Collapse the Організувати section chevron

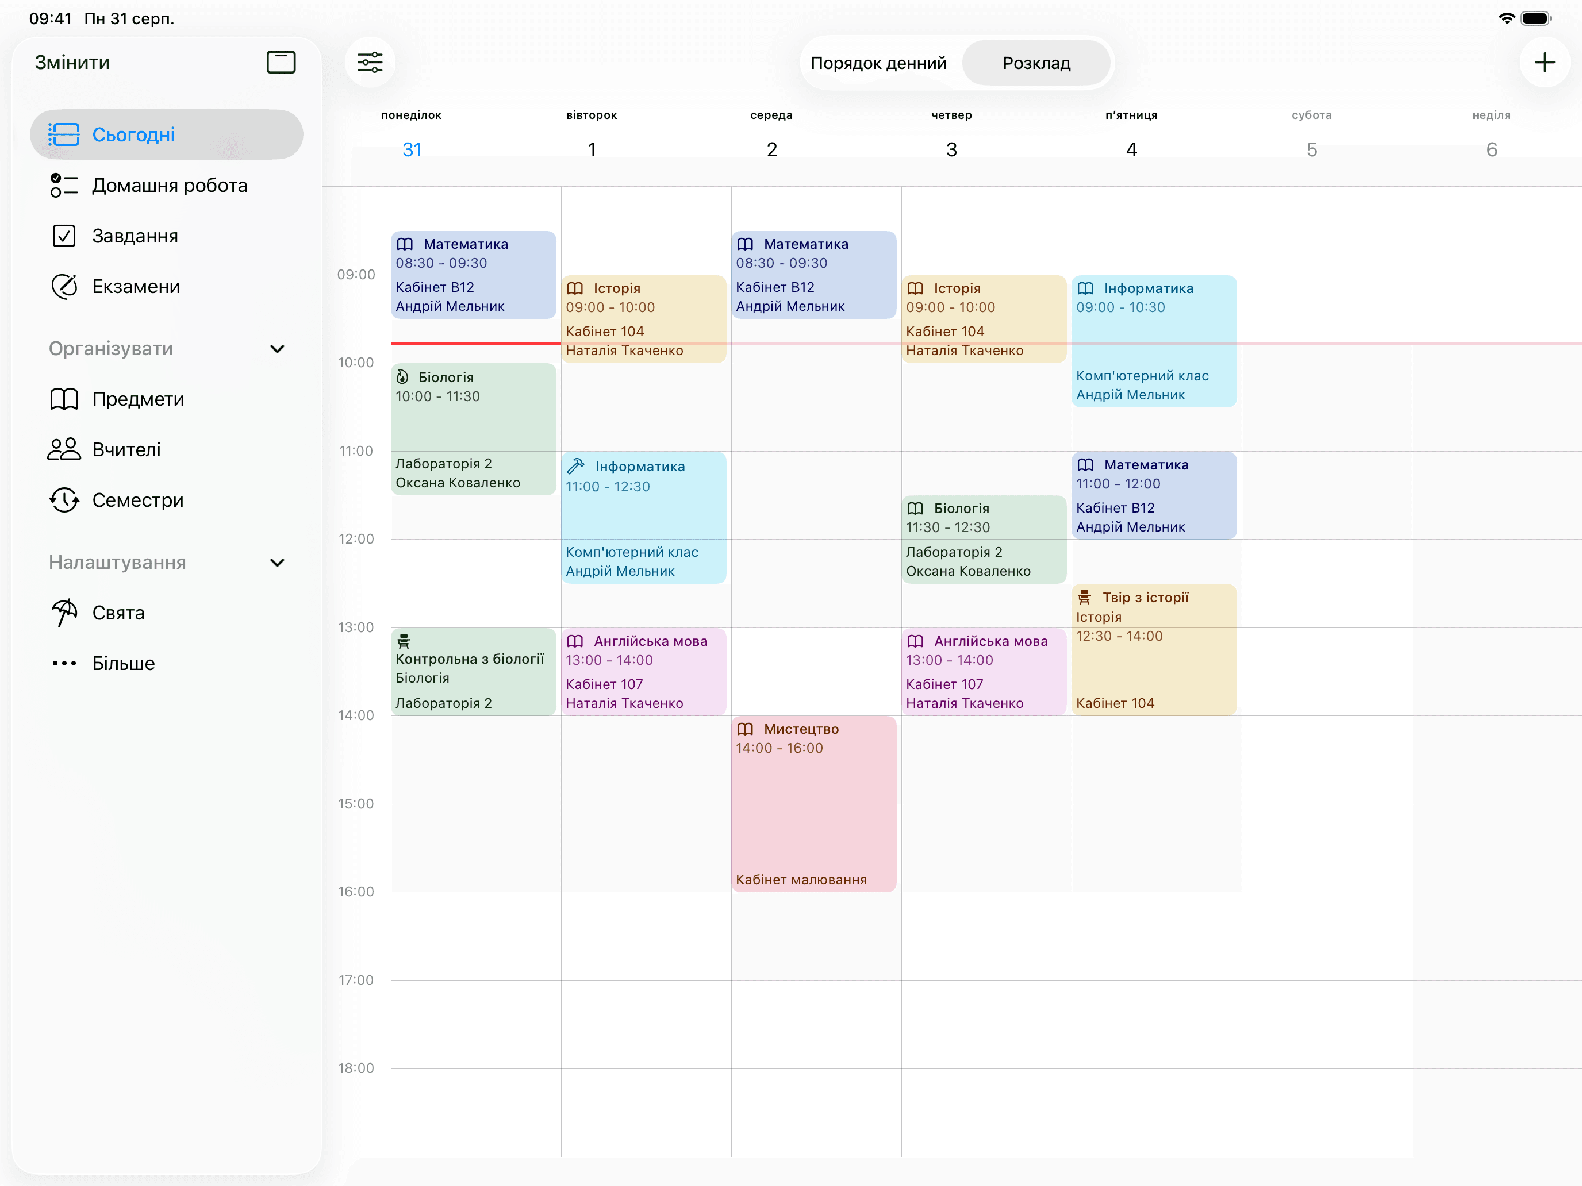coord(278,349)
